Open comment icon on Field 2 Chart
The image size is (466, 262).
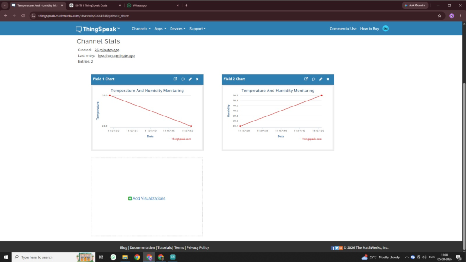tap(314, 79)
